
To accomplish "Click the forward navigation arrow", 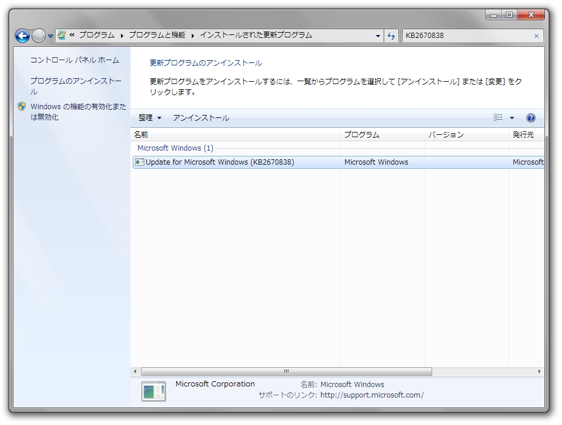I will [37, 36].
